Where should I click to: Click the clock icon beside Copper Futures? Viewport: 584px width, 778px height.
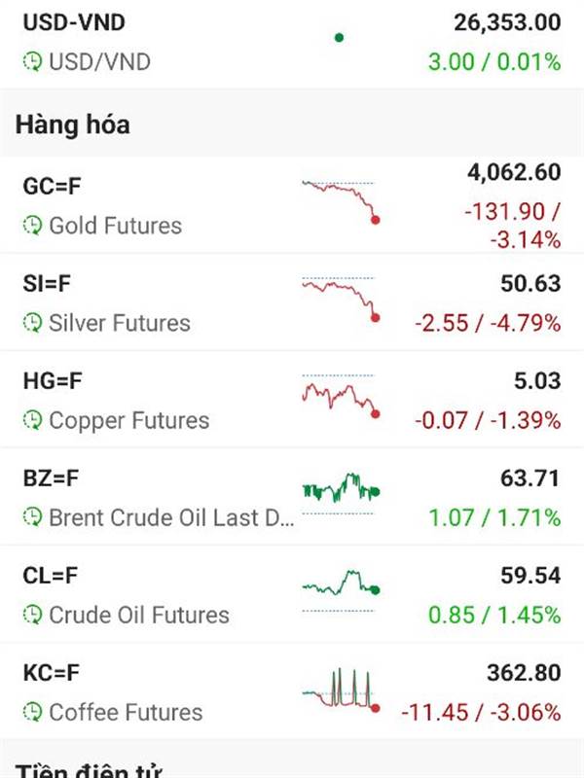(x=32, y=420)
